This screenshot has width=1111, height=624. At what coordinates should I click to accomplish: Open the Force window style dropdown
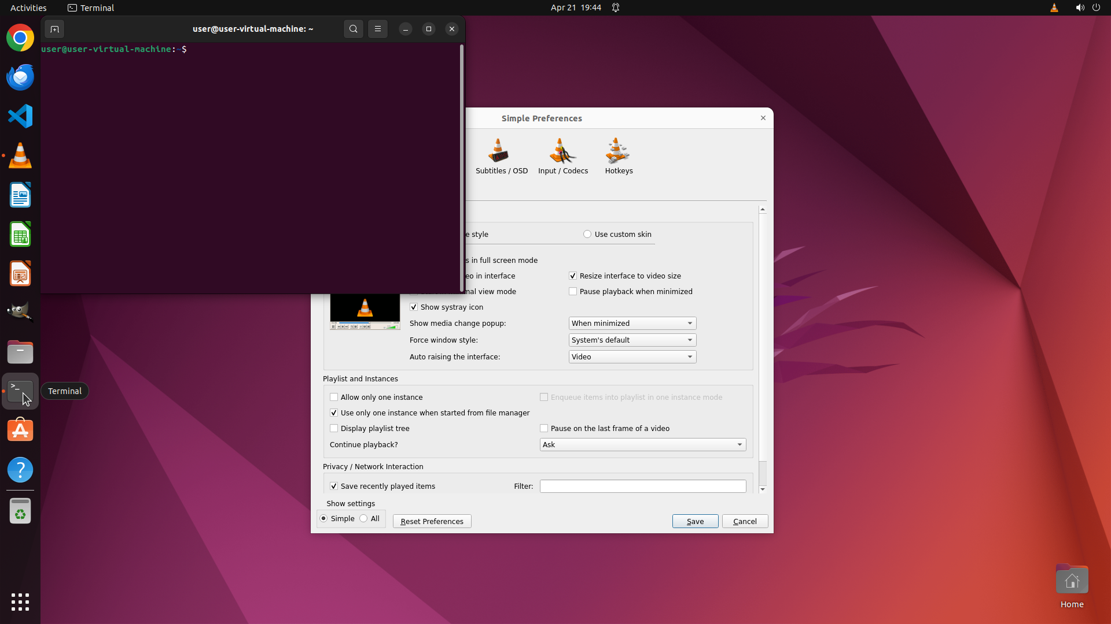coord(632,340)
